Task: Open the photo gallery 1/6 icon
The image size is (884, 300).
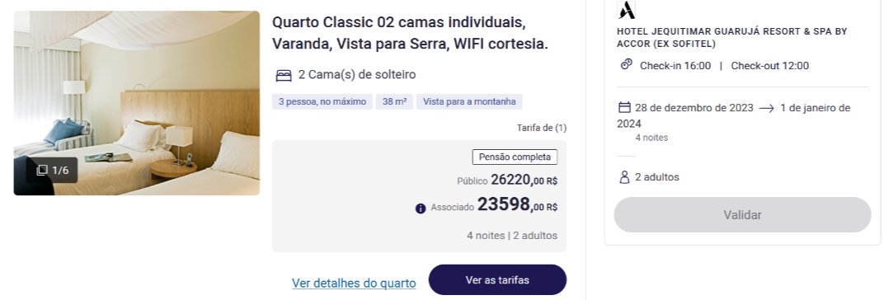Action: pos(42,171)
